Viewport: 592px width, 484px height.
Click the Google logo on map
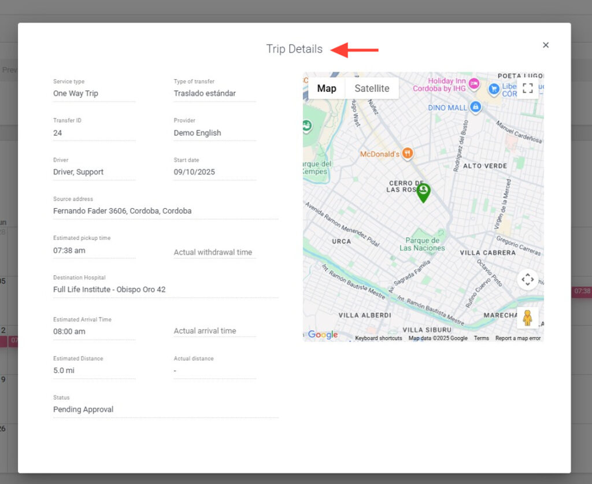pyautogui.click(x=323, y=334)
